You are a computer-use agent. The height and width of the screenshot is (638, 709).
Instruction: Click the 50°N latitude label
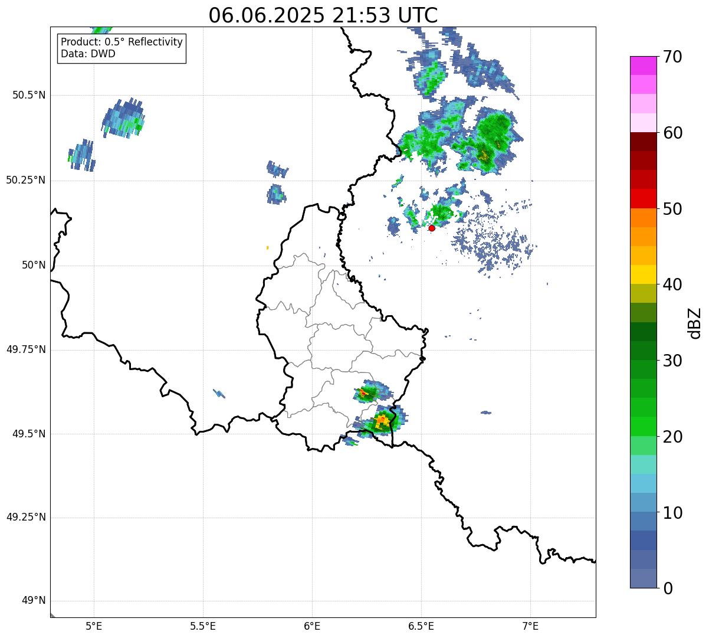tap(34, 265)
